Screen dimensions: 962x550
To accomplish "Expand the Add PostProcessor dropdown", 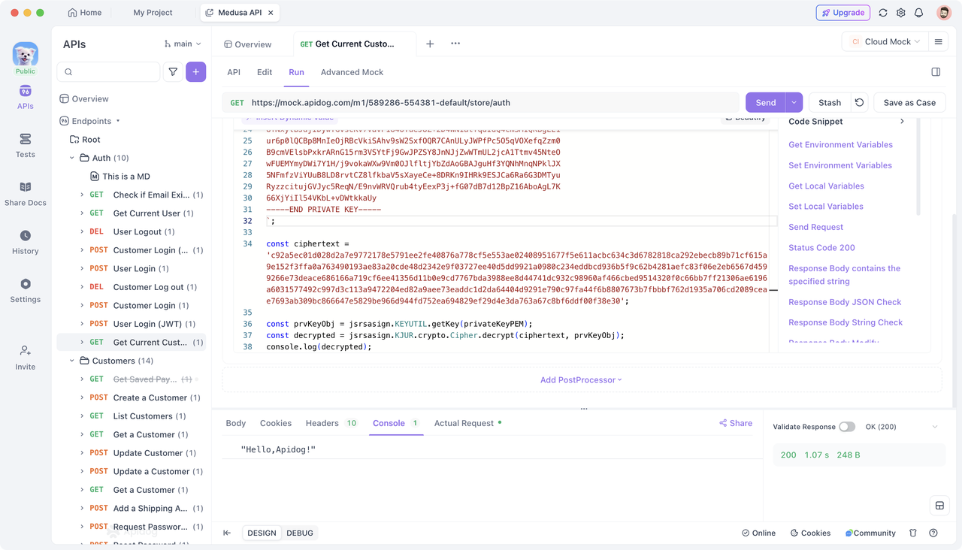I will (x=582, y=380).
